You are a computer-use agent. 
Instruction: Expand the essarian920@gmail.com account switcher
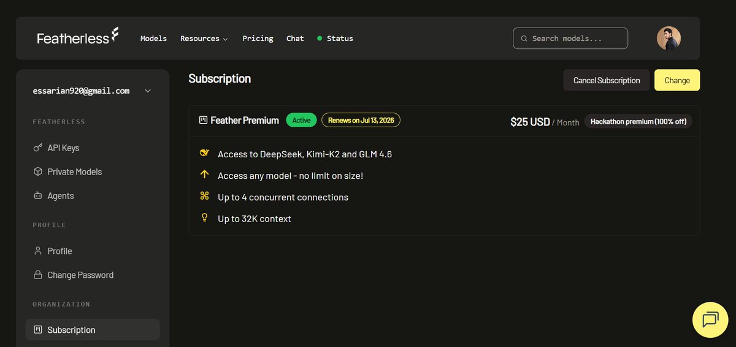(x=92, y=91)
